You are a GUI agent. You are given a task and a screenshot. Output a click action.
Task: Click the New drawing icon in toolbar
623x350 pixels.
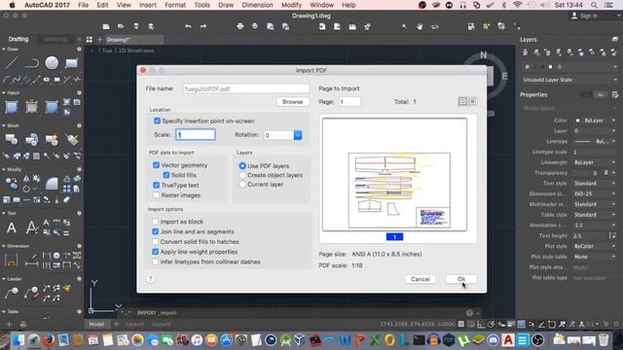[x=106, y=26]
